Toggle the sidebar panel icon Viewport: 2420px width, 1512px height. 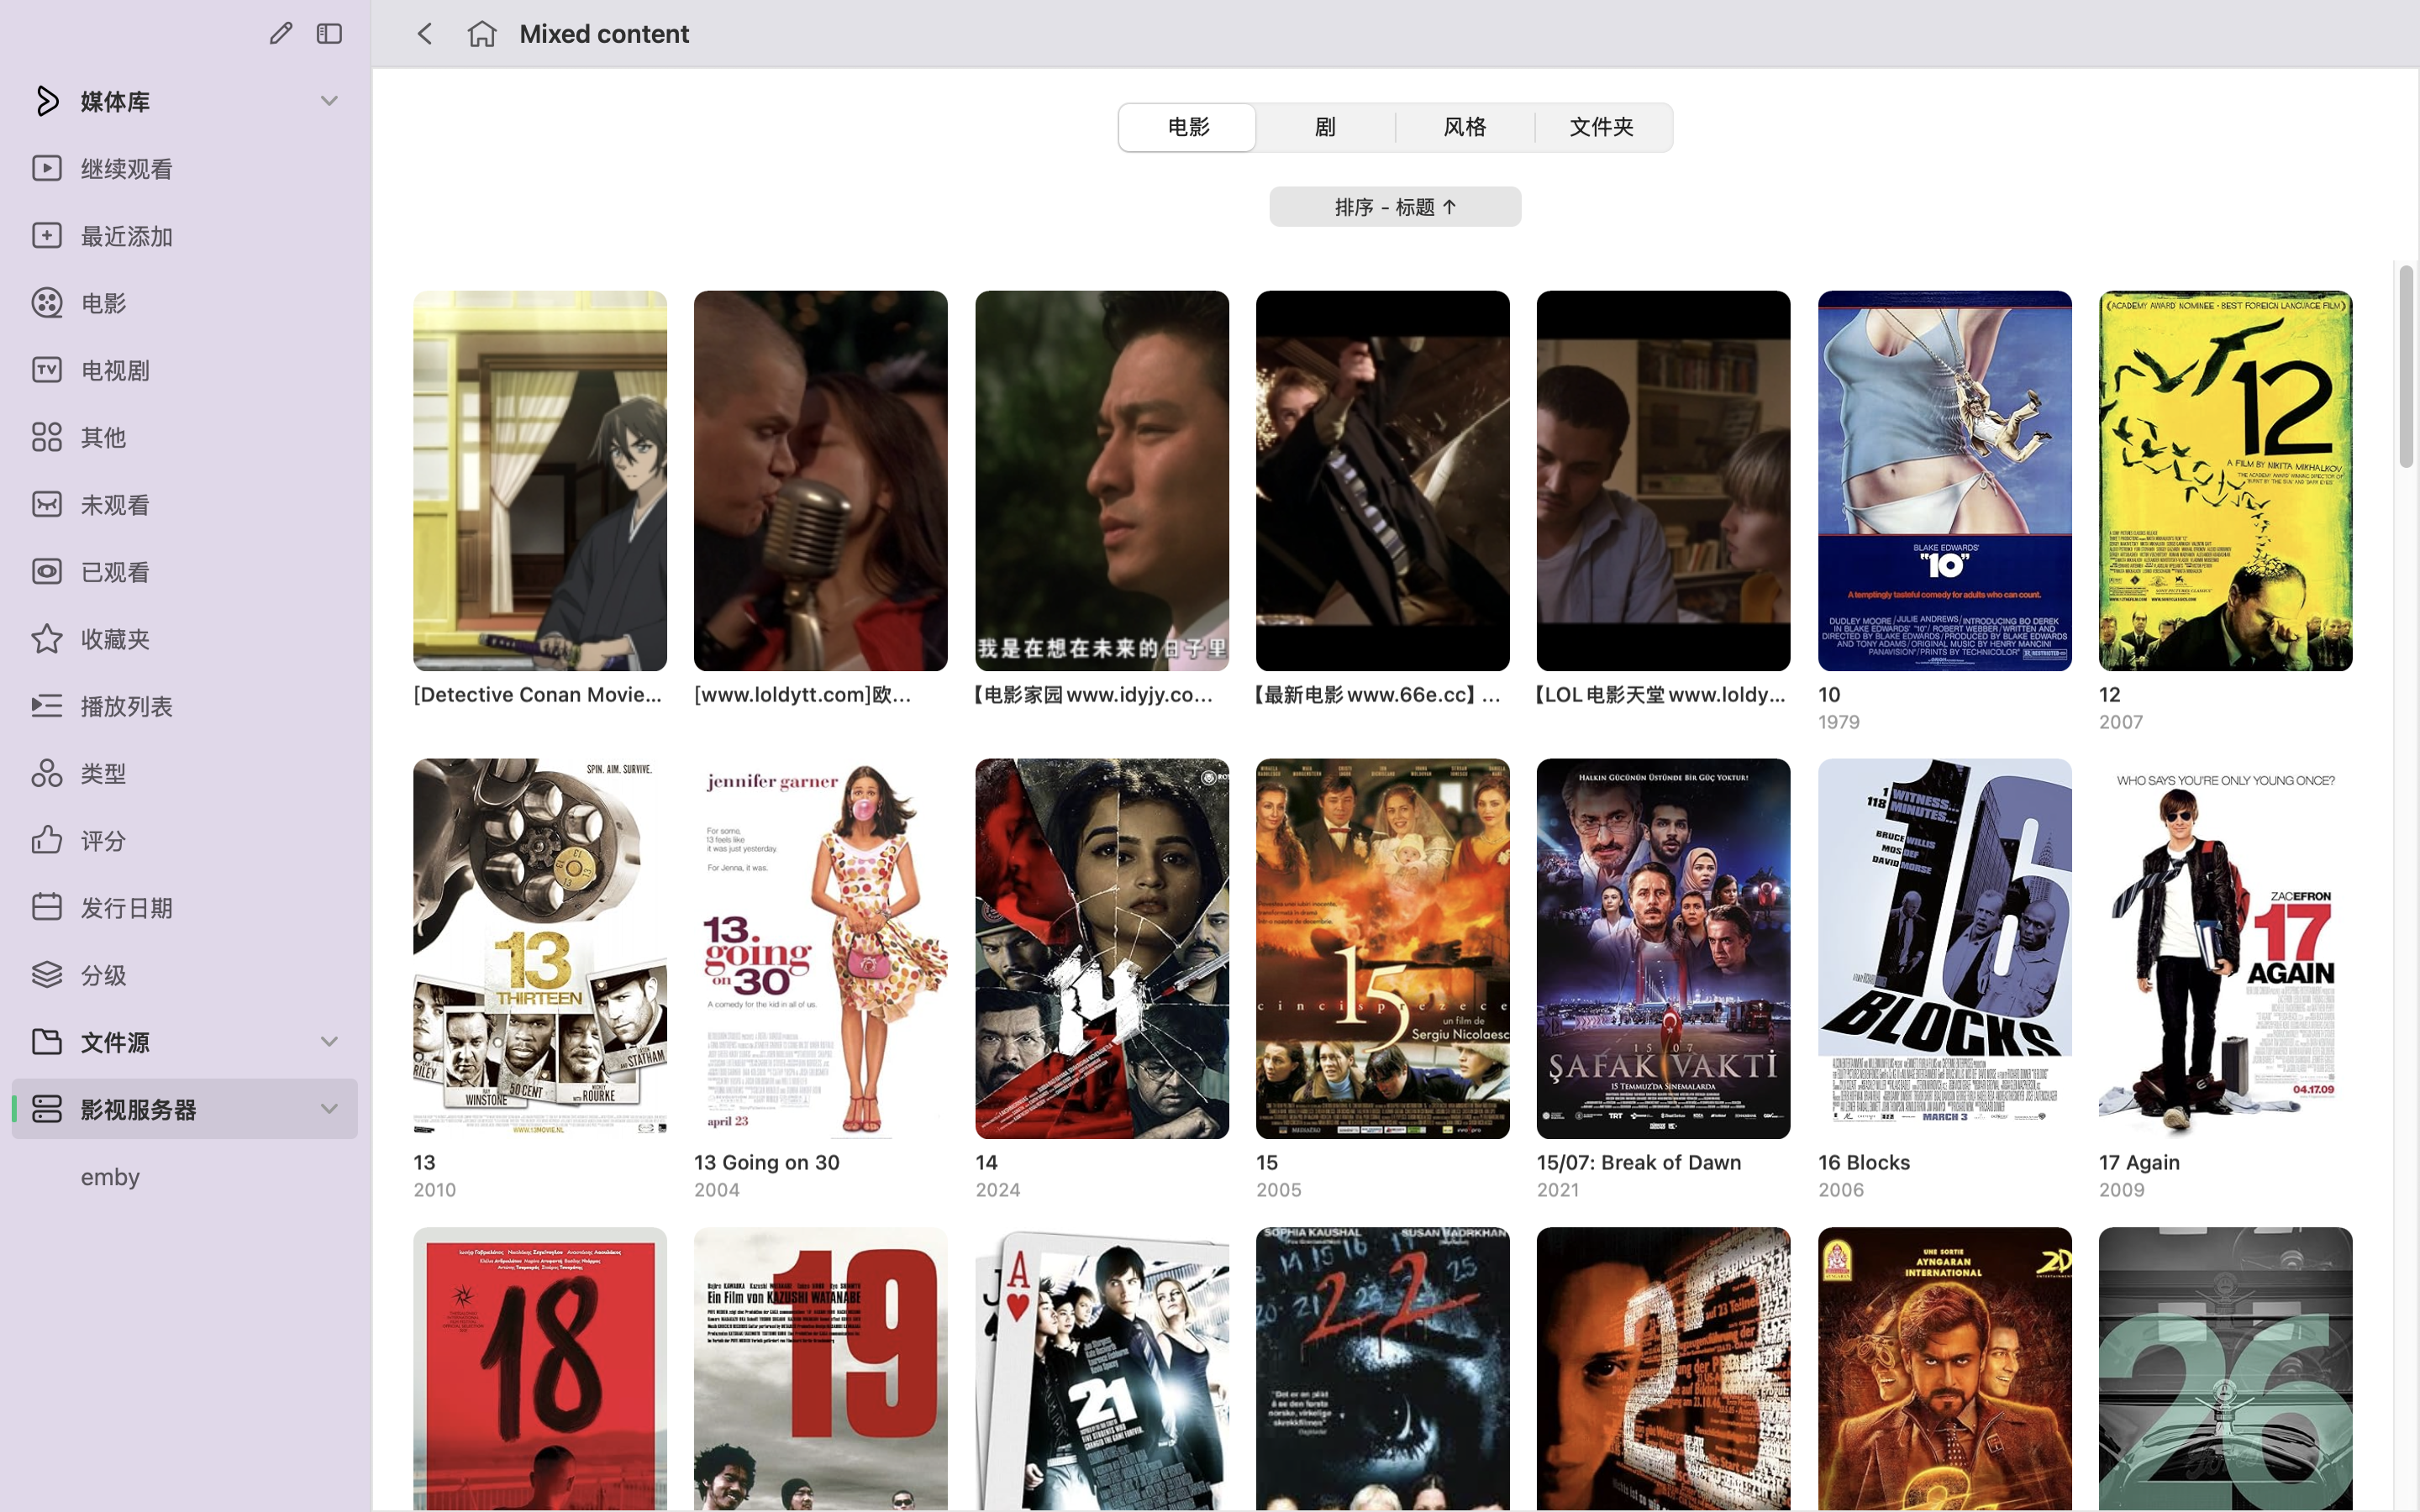329,34
